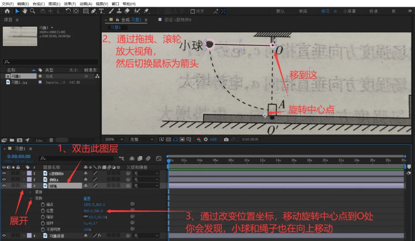Click the purple label swatch of 球绳 layer
Screen dimensions: 415x241
click(29, 186)
